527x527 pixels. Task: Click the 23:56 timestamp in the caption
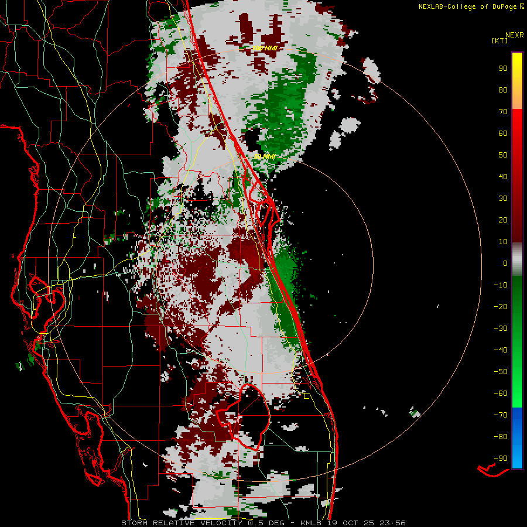(392, 523)
